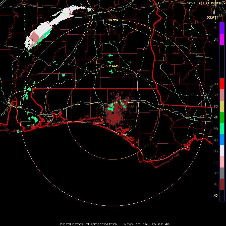
Task: Select the BD yellow legend swatch
Action: [222, 106]
